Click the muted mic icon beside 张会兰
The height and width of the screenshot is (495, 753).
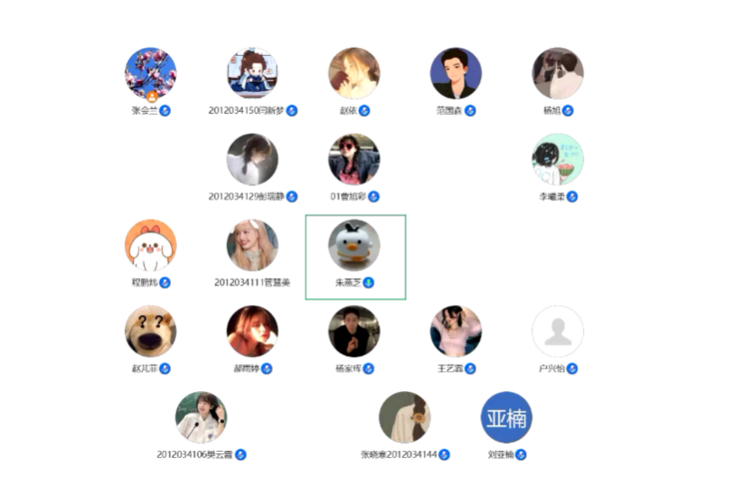(165, 111)
